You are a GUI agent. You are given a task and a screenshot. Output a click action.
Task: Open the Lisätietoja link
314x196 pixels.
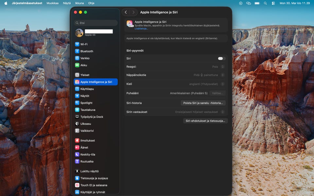point(141,29)
